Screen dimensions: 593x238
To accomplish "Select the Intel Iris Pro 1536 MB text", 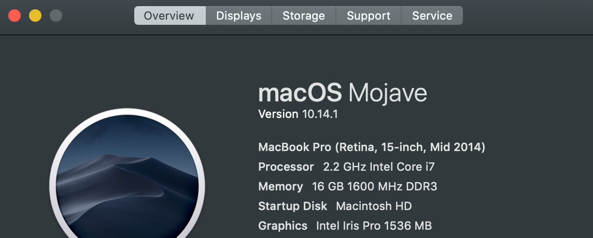I will click(x=374, y=226).
